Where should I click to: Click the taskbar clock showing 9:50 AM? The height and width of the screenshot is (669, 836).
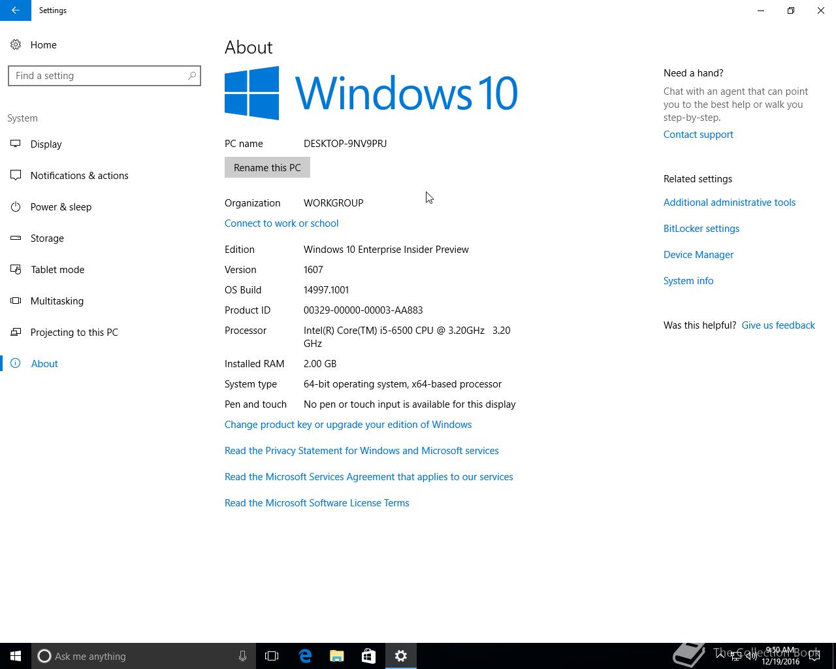click(780, 656)
